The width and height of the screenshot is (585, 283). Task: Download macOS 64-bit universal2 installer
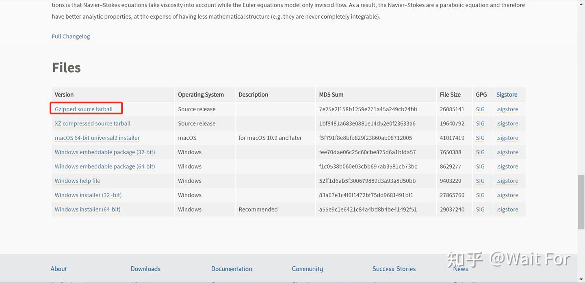point(97,138)
